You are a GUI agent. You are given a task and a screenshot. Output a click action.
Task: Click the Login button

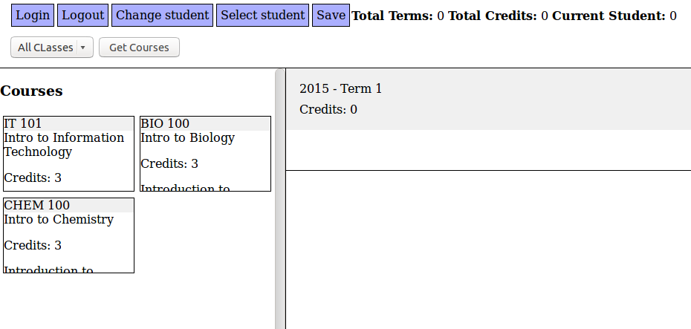tap(33, 16)
